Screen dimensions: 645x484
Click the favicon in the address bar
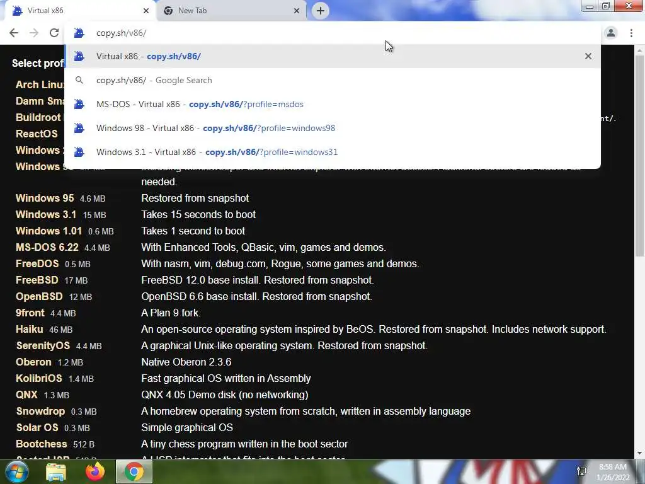(79, 33)
